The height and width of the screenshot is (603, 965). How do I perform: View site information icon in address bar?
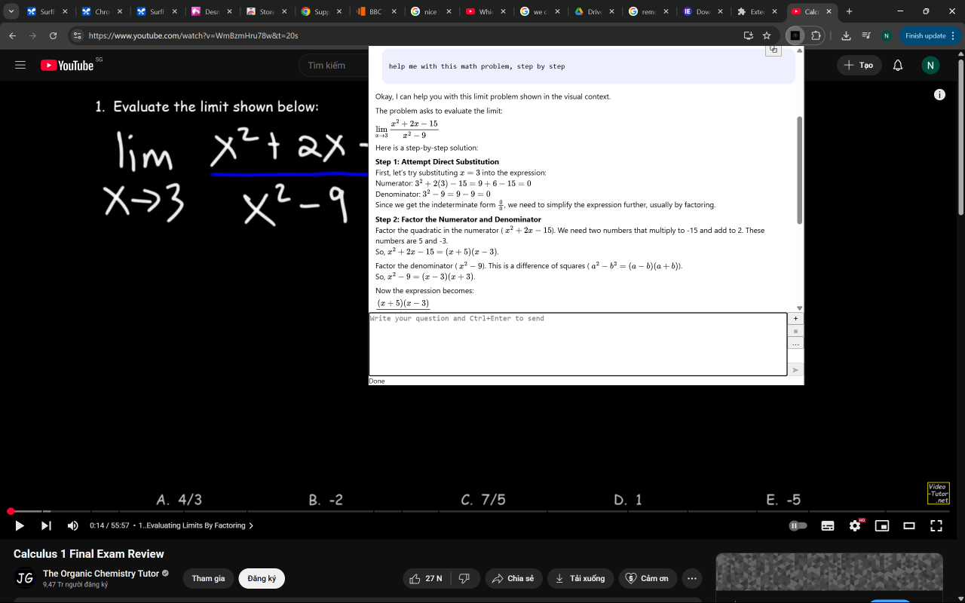(x=77, y=35)
